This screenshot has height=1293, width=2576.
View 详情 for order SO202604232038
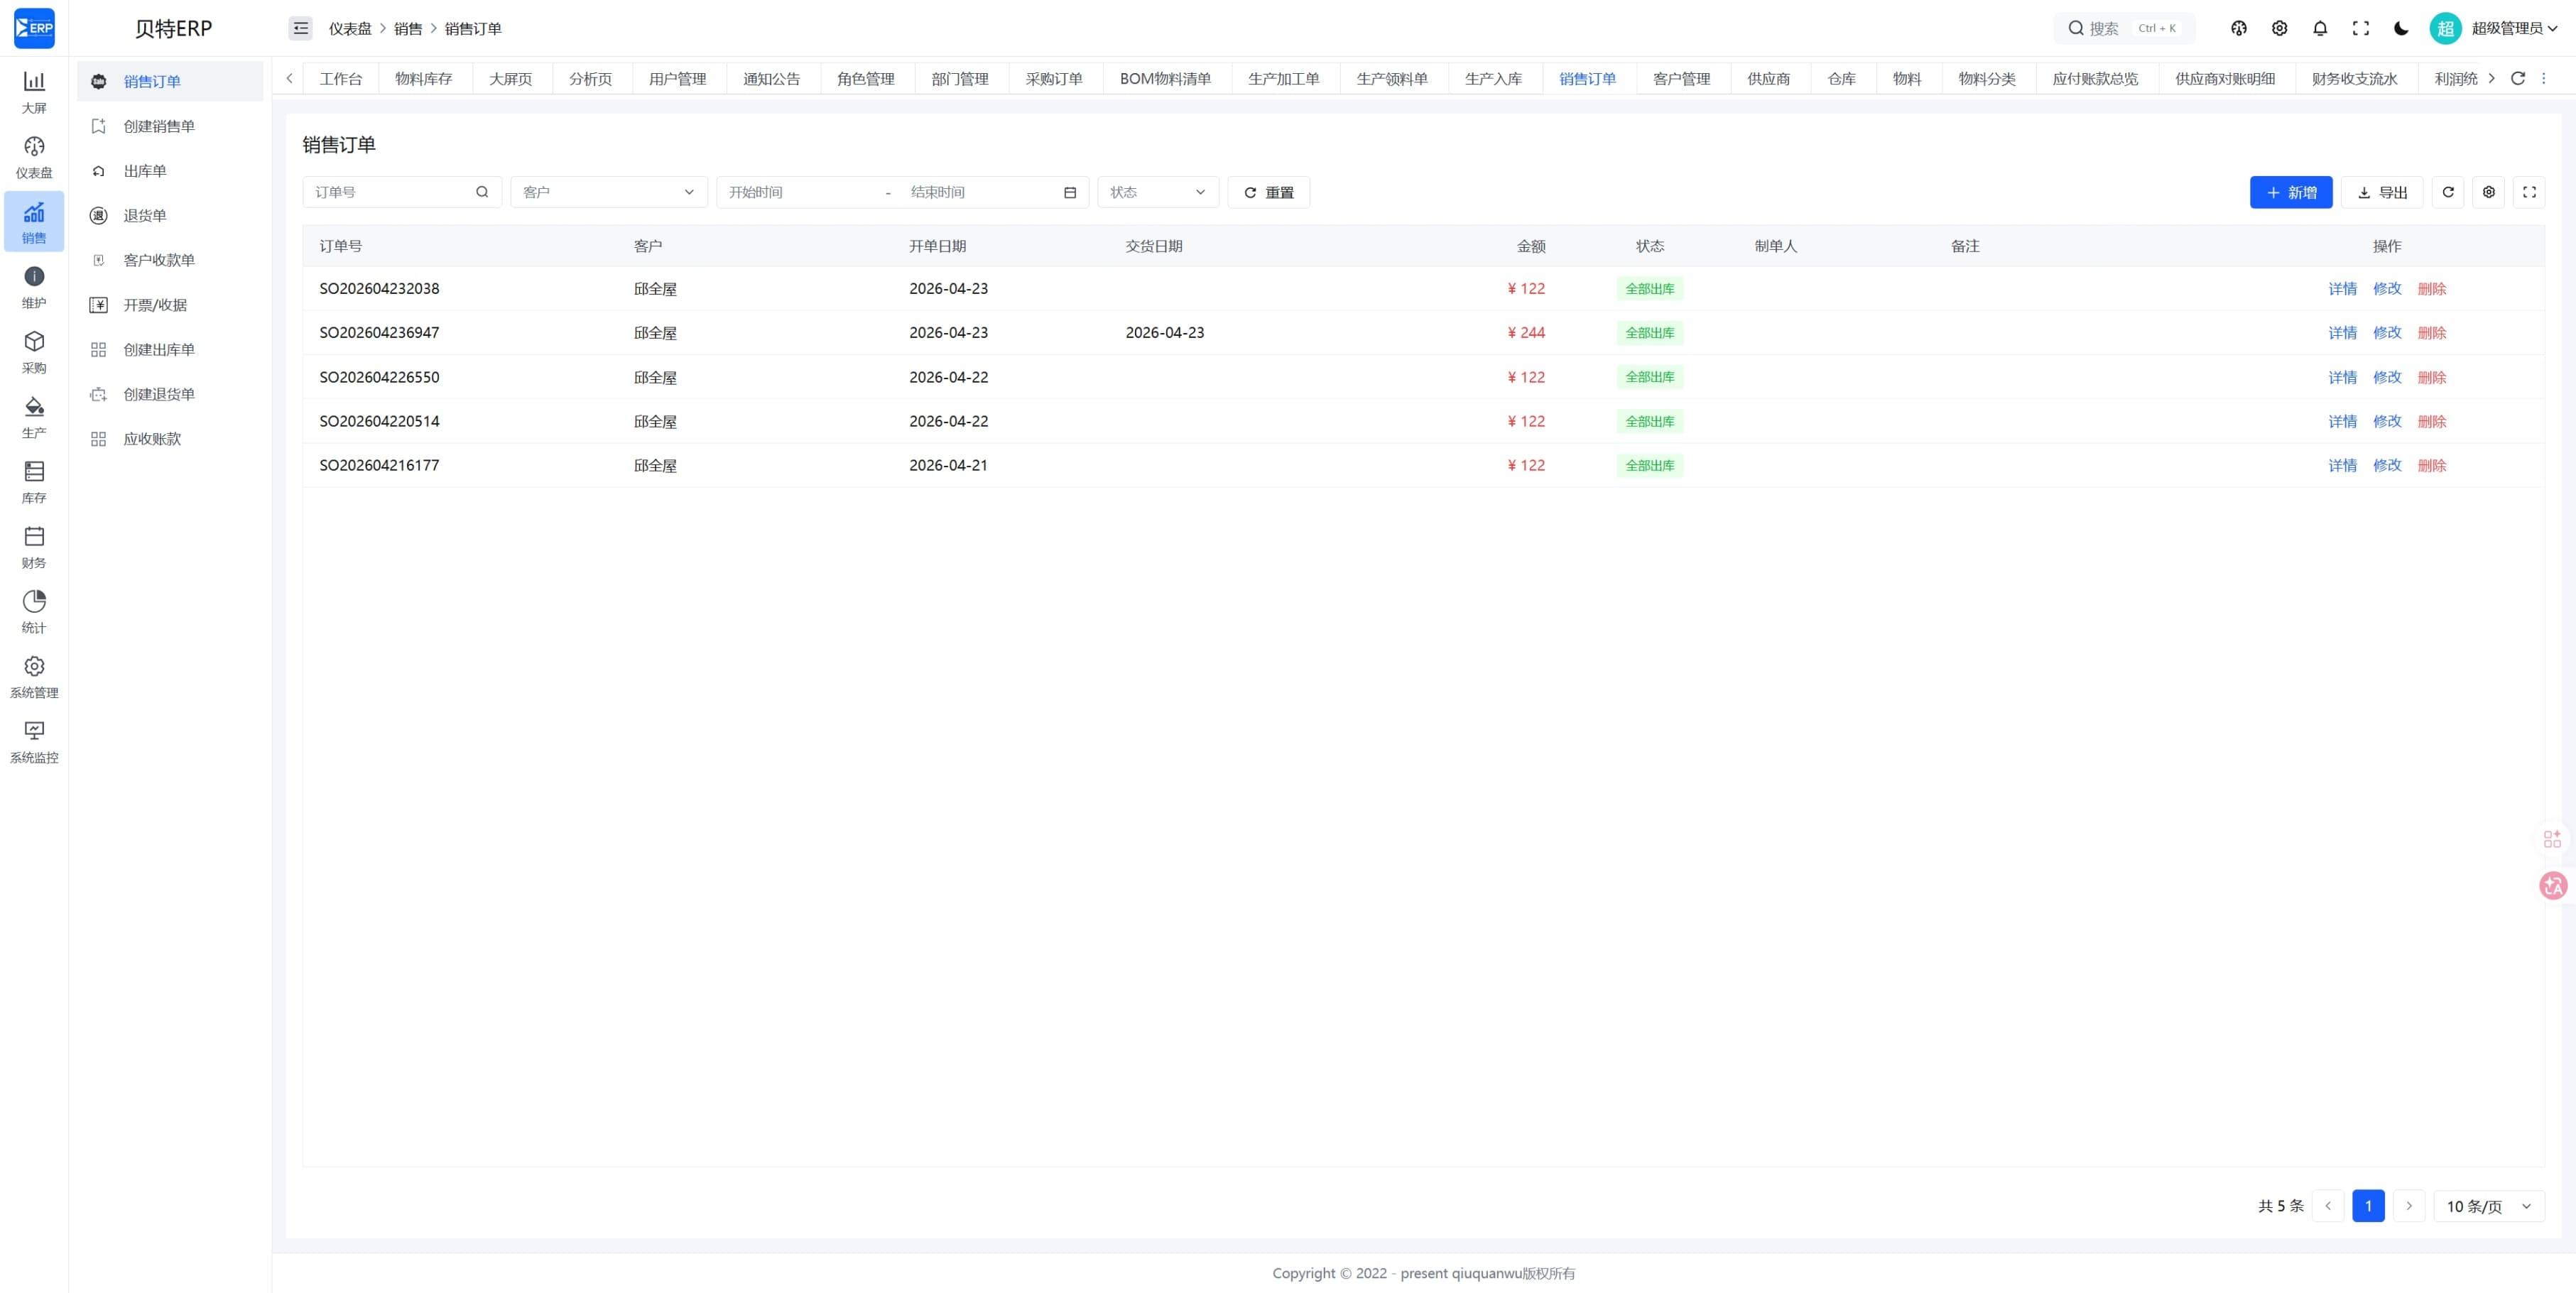2342,289
